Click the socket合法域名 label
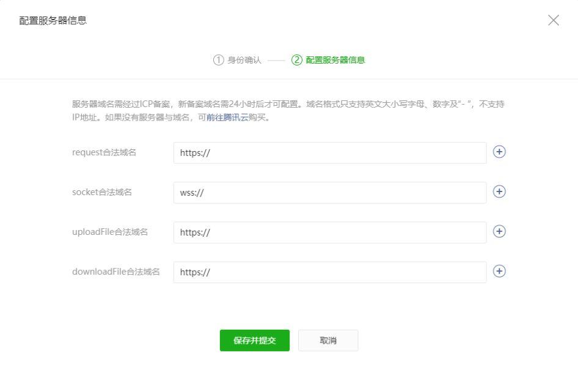This screenshot has height=367, width=578. [102, 192]
